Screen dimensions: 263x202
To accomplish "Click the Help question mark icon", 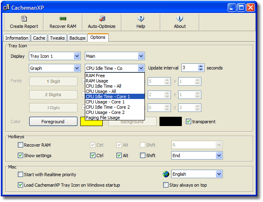I will [141, 18].
